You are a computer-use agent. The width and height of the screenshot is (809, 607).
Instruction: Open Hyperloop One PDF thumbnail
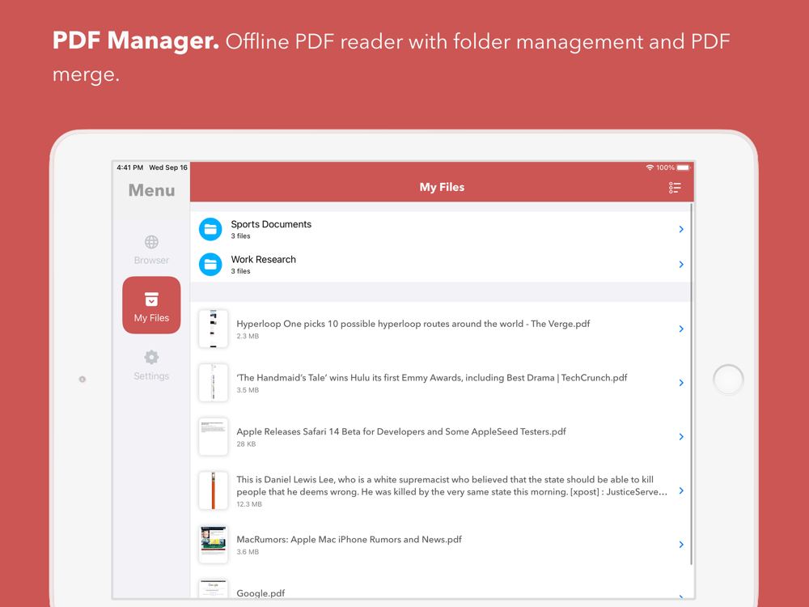click(213, 329)
